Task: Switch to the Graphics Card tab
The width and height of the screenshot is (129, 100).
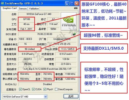Action: tap(10, 8)
